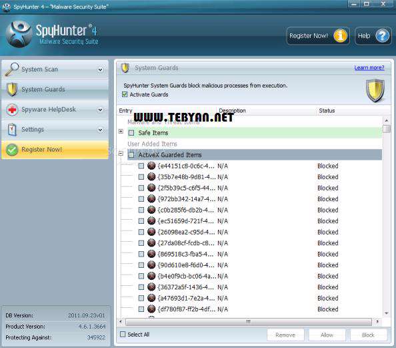Tick checkbox for {972bb342-14a7-4... entry
Viewport: 396px width, 348px height.
(x=141, y=199)
